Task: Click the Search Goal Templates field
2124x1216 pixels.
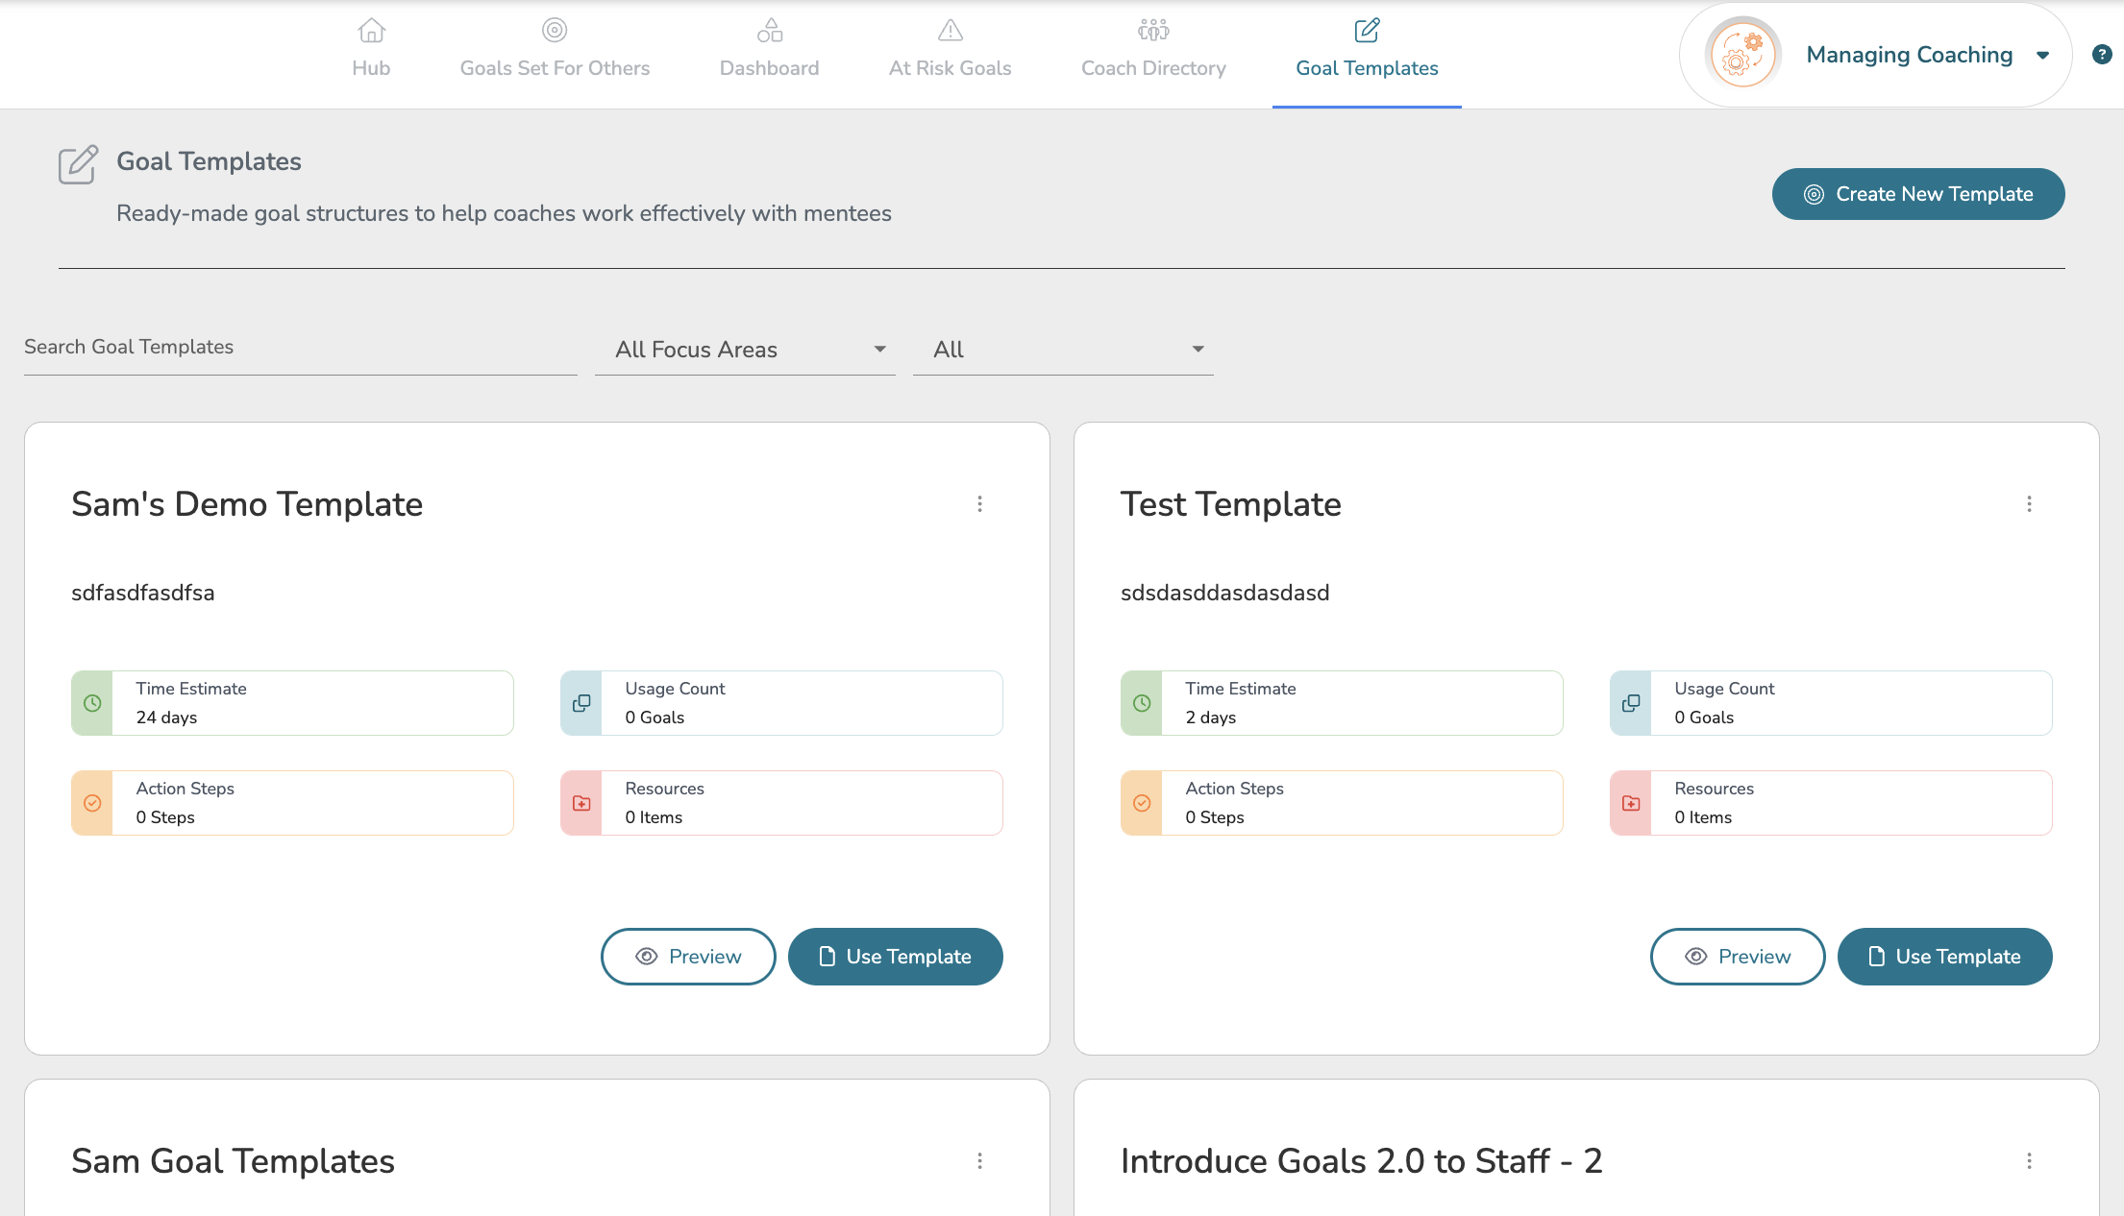Action: (x=300, y=348)
